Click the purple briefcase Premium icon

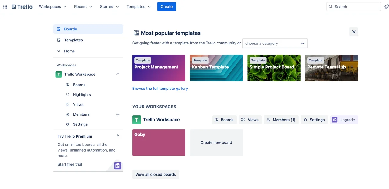pos(118,166)
